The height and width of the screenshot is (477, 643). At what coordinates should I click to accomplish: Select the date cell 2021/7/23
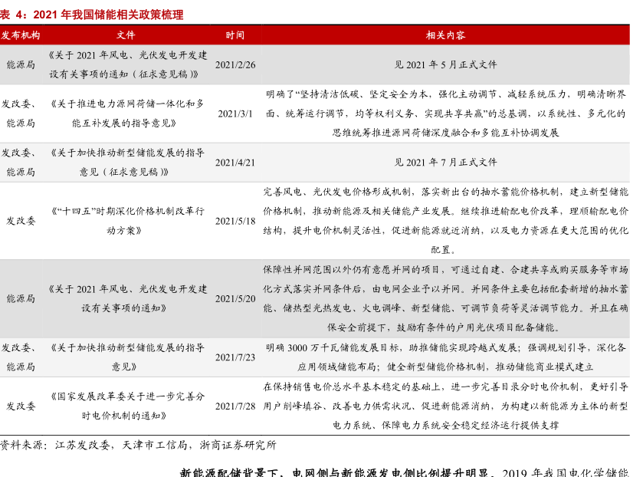(x=235, y=357)
